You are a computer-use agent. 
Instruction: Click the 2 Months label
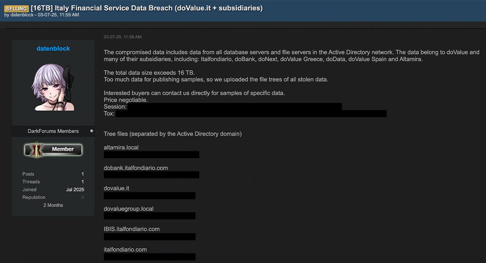click(53, 206)
